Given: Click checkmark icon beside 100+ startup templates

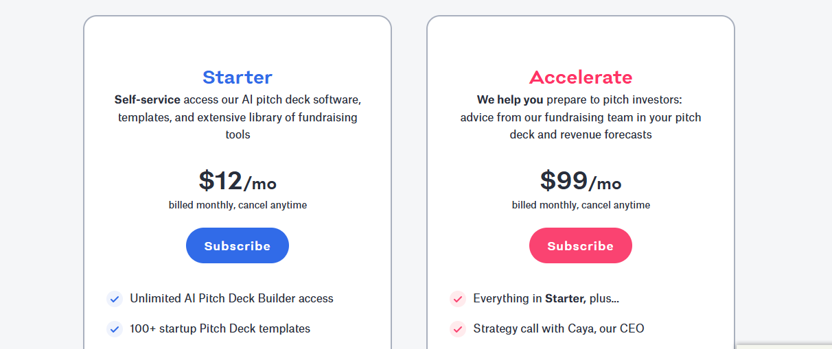Looking at the screenshot, I should coord(115,329).
